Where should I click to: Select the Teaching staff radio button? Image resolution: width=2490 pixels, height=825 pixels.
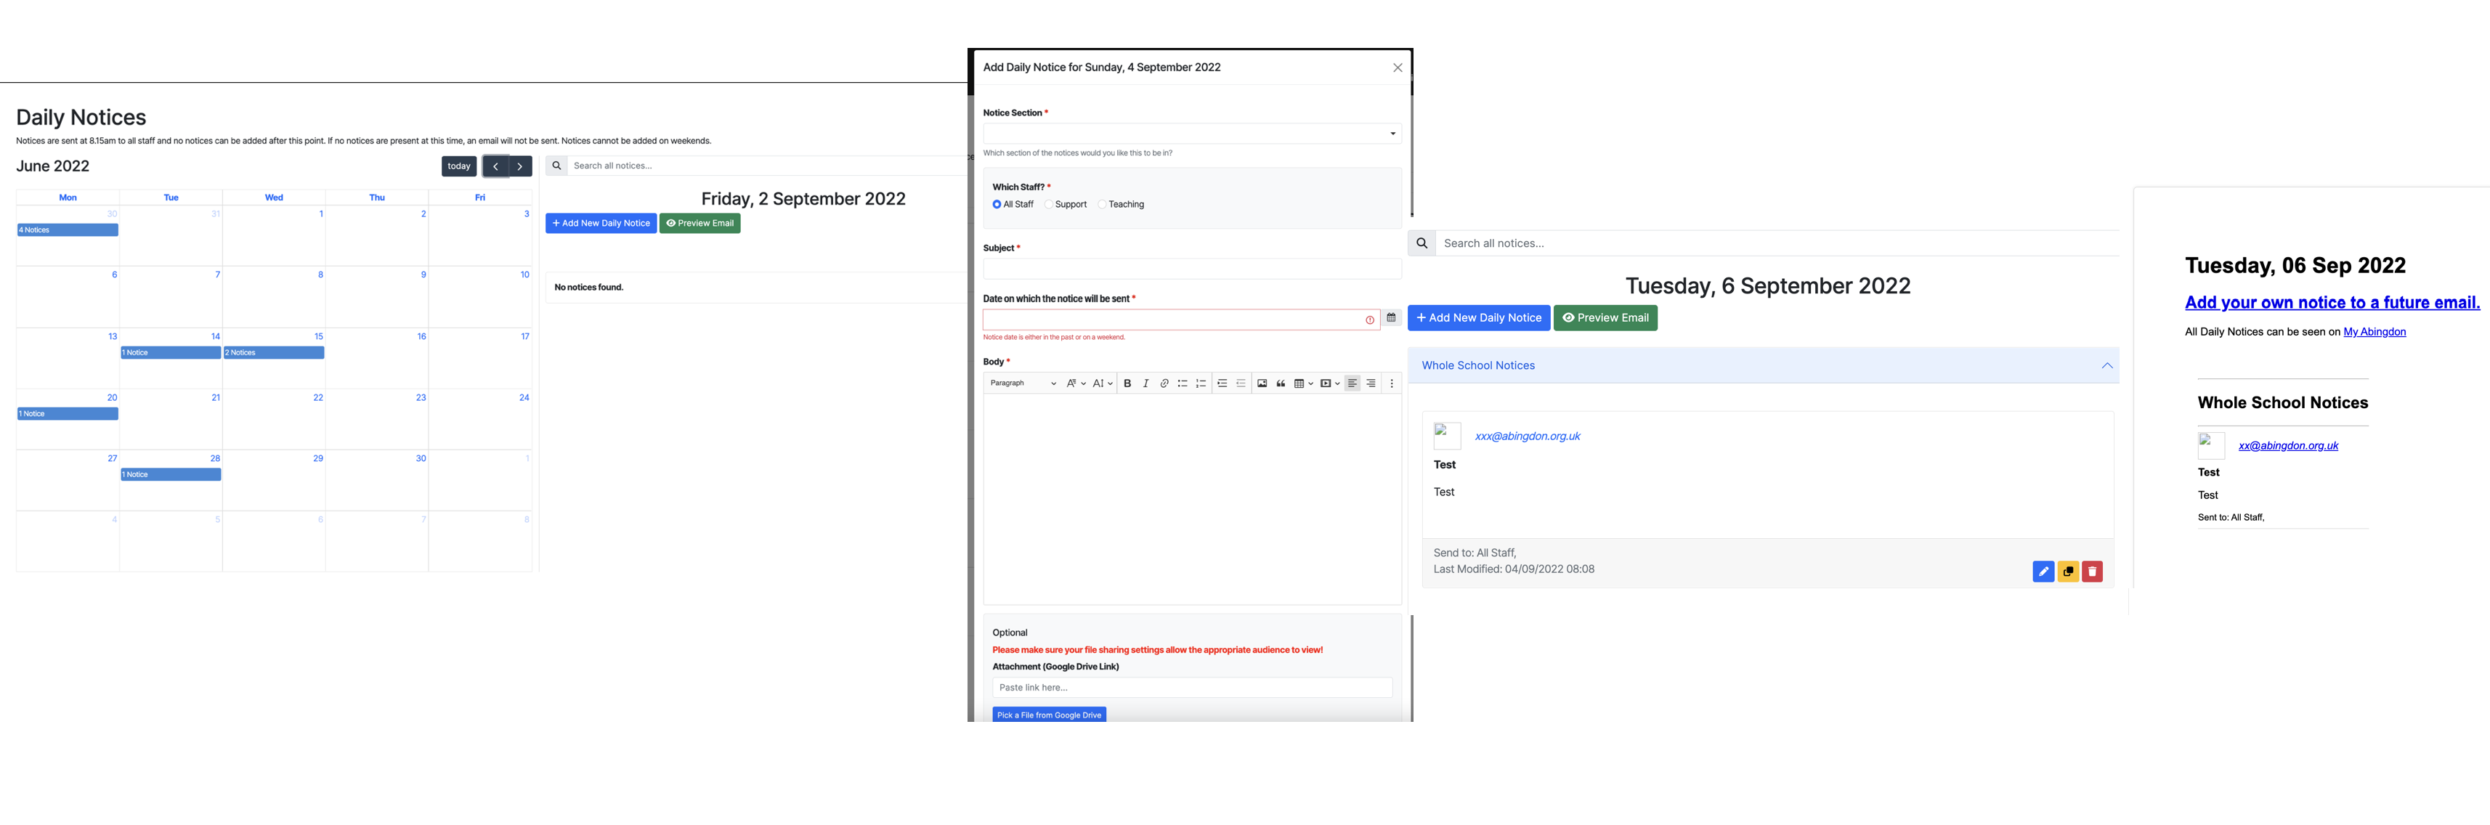point(1102,205)
